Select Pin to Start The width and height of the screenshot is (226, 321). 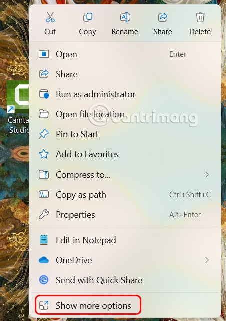pyautogui.click(x=125, y=134)
